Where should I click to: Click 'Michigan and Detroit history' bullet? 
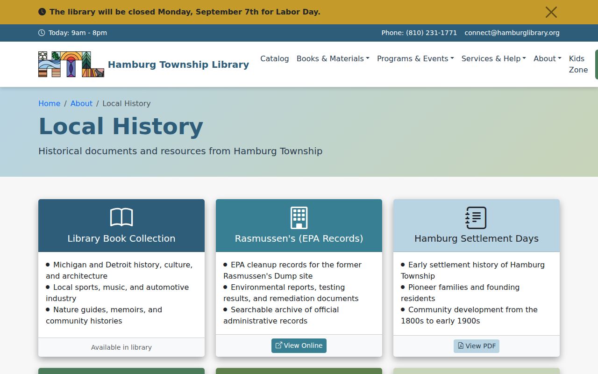coord(119,270)
